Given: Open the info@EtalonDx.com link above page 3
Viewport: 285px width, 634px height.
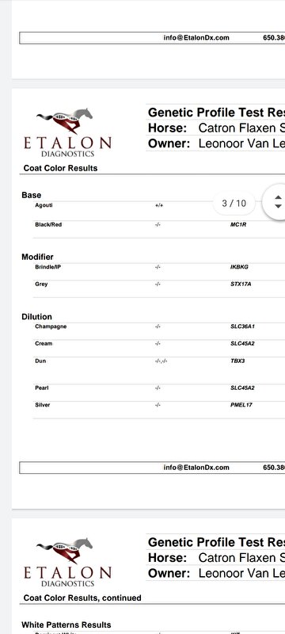Looking at the screenshot, I should [196, 37].
